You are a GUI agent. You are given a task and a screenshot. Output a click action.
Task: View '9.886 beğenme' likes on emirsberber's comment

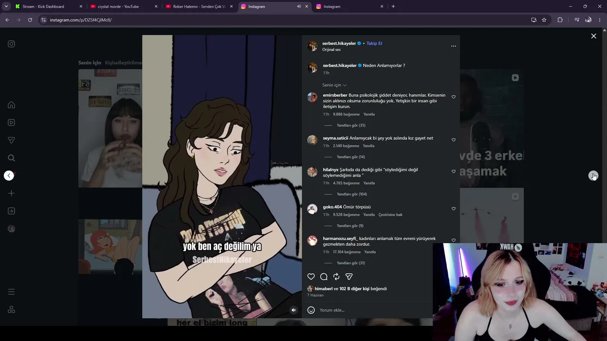tap(346, 115)
